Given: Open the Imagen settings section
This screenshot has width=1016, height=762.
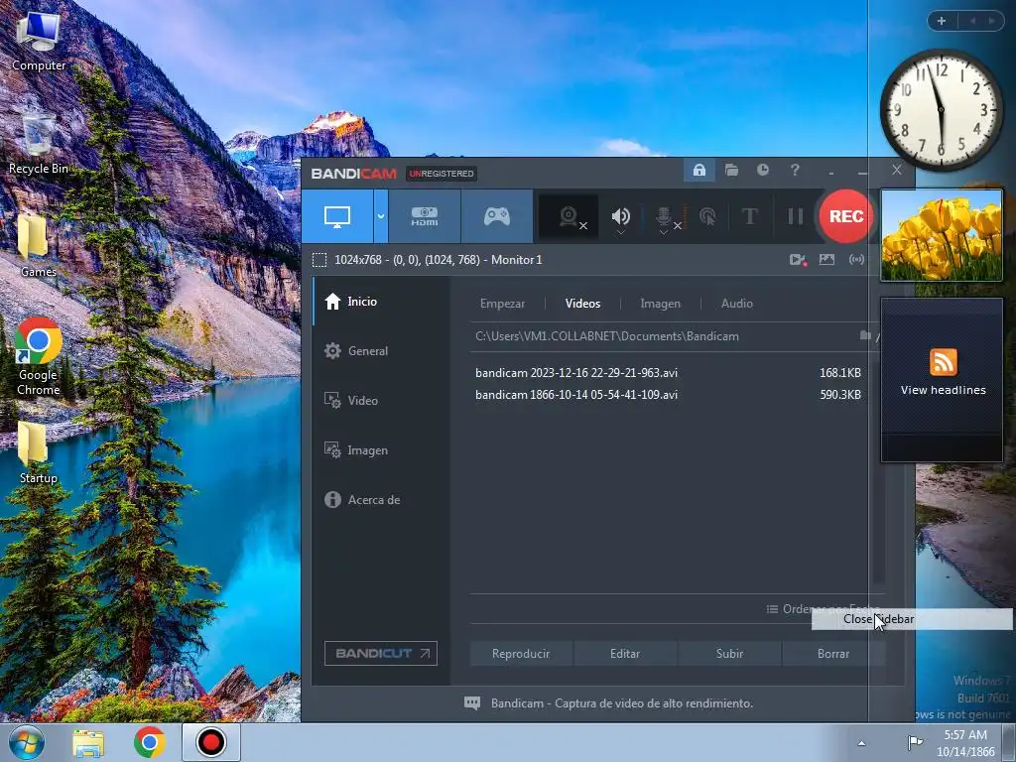Looking at the screenshot, I should [x=381, y=450].
